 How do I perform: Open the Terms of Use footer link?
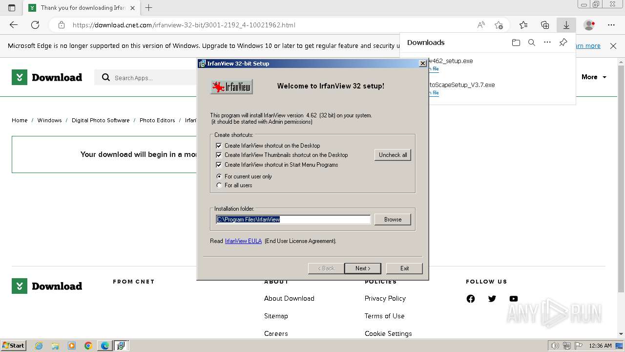(x=384, y=316)
